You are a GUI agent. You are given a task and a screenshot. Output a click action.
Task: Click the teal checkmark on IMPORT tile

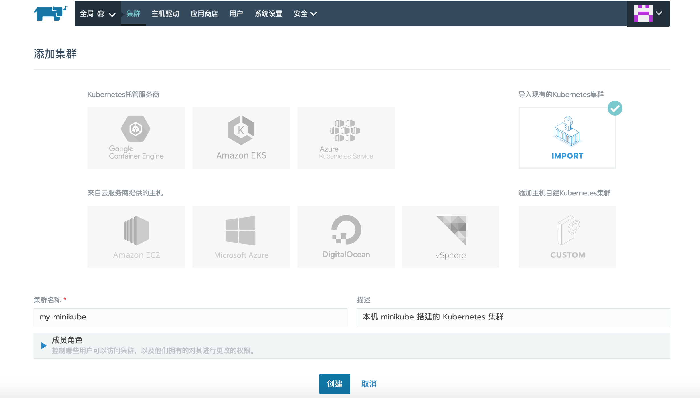coord(615,108)
